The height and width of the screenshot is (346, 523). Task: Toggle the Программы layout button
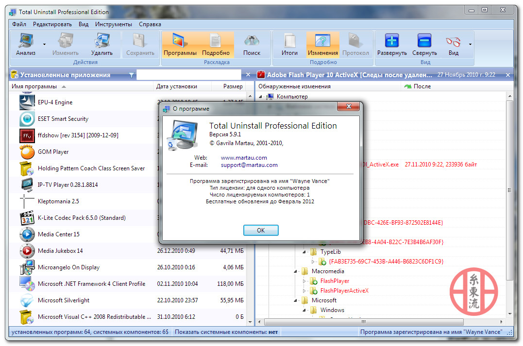(180, 44)
